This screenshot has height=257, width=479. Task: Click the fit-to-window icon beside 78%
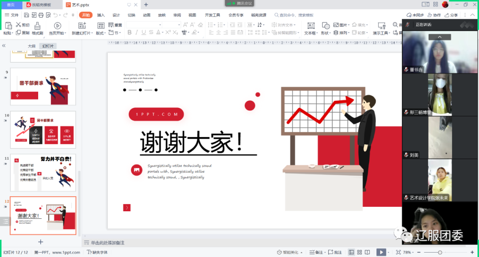tap(398, 252)
